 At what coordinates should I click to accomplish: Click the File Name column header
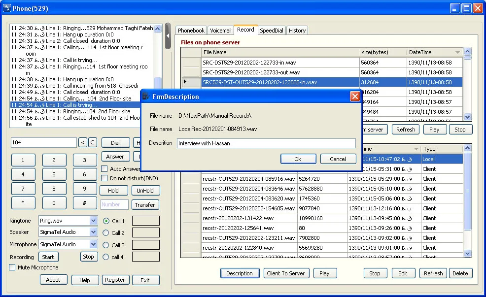click(280, 52)
